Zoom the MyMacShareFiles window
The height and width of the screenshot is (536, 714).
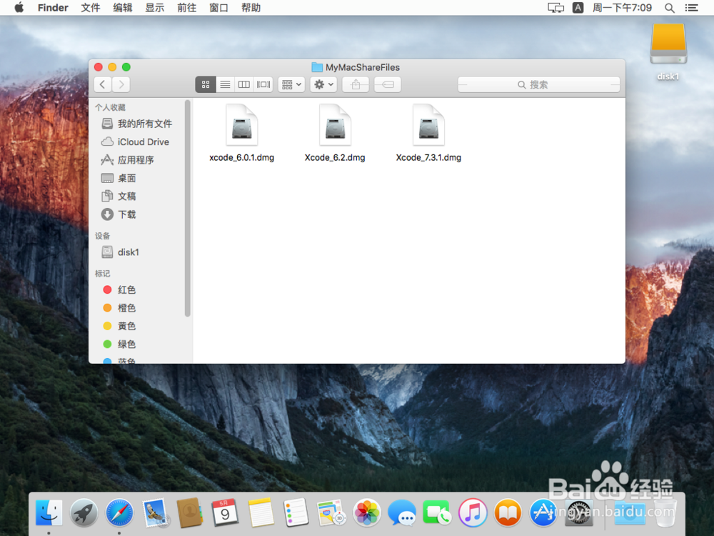click(x=126, y=67)
